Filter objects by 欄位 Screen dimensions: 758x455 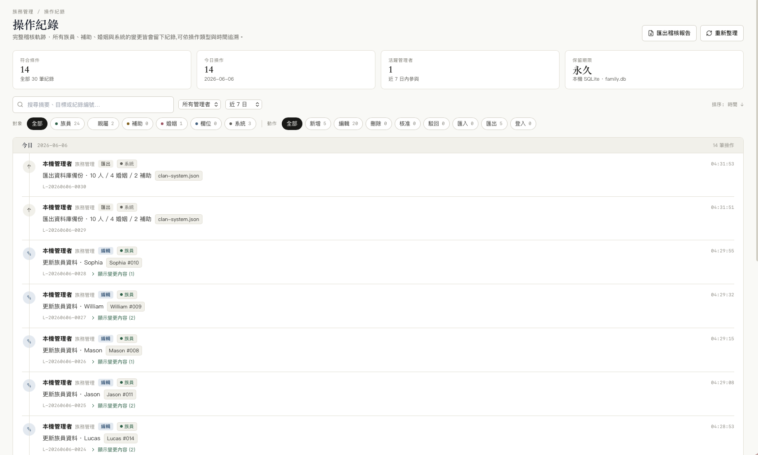tap(206, 124)
